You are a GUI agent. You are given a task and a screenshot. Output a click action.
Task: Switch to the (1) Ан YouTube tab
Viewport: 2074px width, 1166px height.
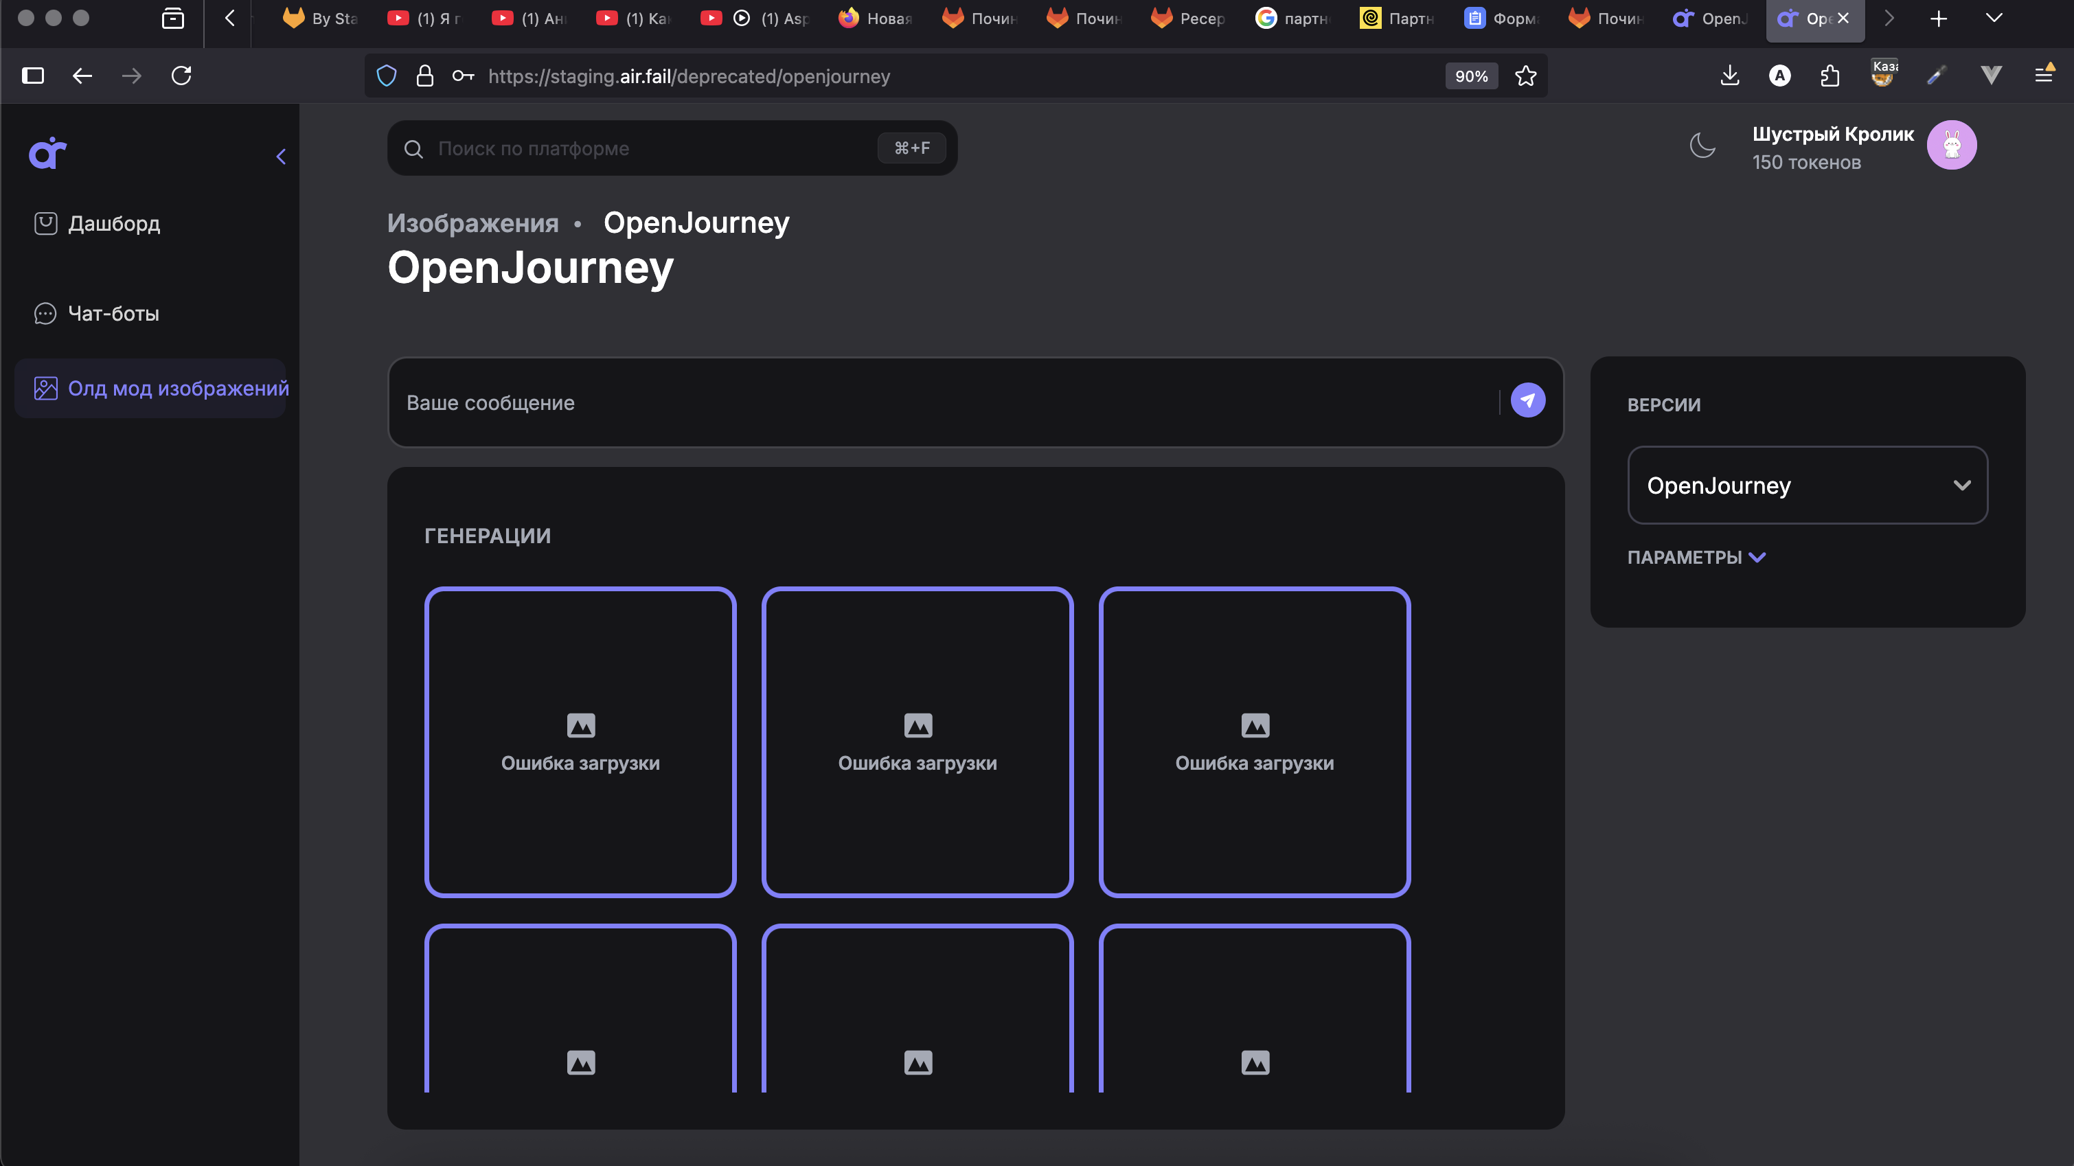click(x=529, y=18)
